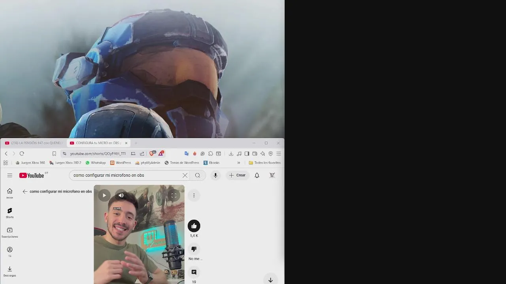Clear the YouTube search text with X

tap(185, 176)
